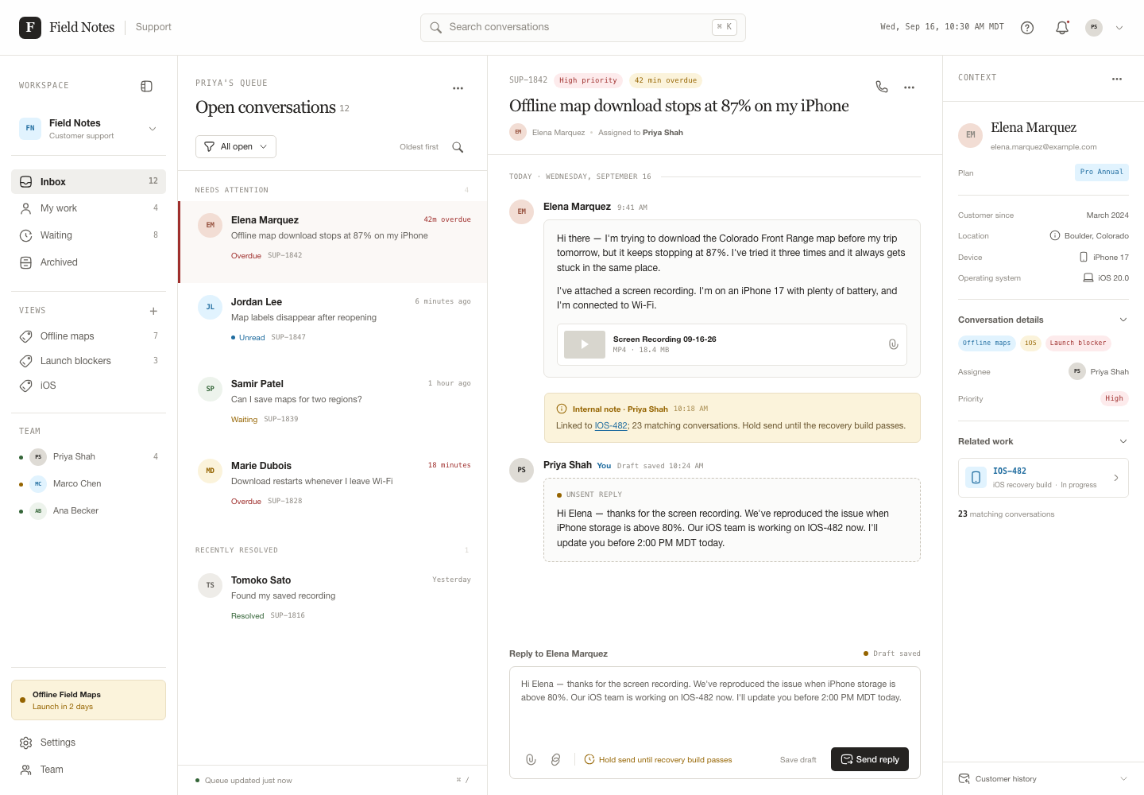
Task: Open the conversation more options menu
Action: [910, 87]
